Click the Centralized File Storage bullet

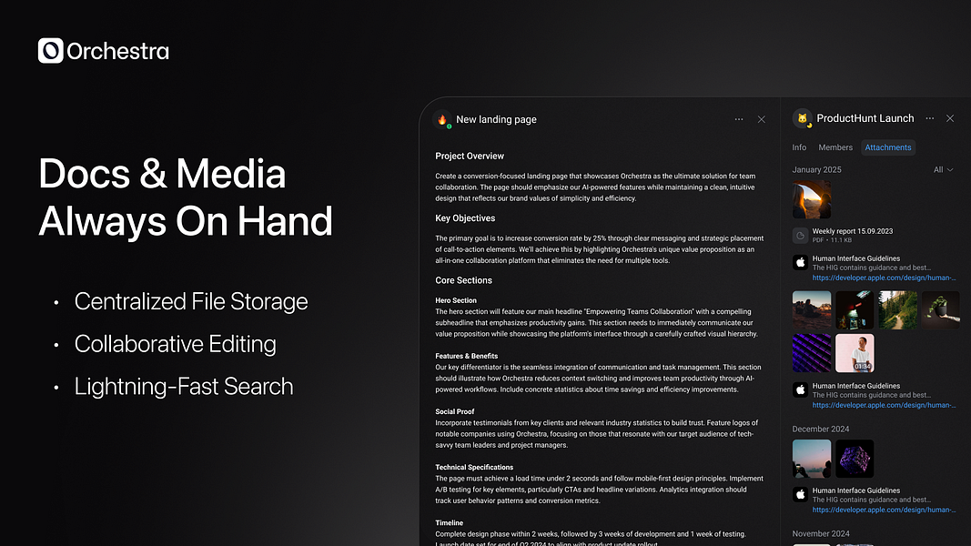click(191, 301)
